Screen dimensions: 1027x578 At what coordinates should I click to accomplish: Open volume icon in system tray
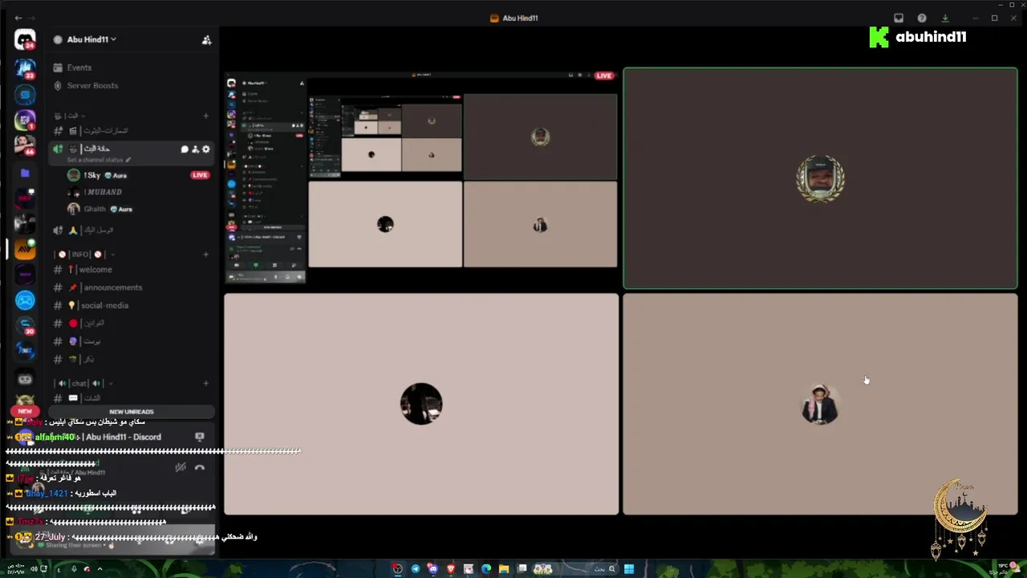pyautogui.click(x=34, y=569)
